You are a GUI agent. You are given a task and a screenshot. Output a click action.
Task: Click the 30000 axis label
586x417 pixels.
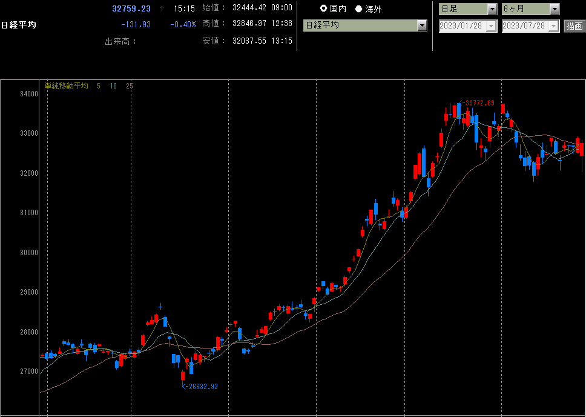pyautogui.click(x=29, y=253)
